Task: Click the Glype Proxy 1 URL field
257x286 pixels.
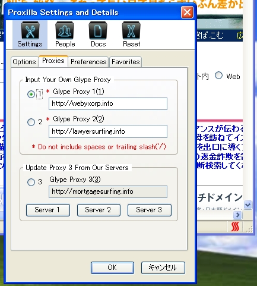Action: (x=108, y=103)
